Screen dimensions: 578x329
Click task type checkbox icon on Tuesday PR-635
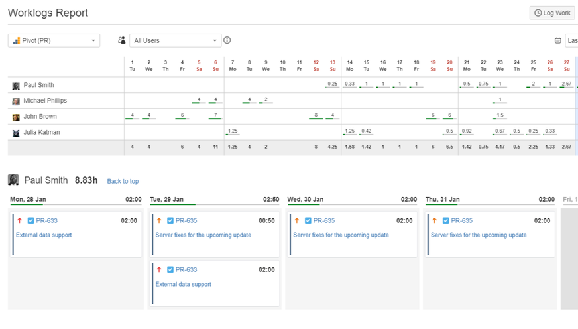[x=170, y=221]
